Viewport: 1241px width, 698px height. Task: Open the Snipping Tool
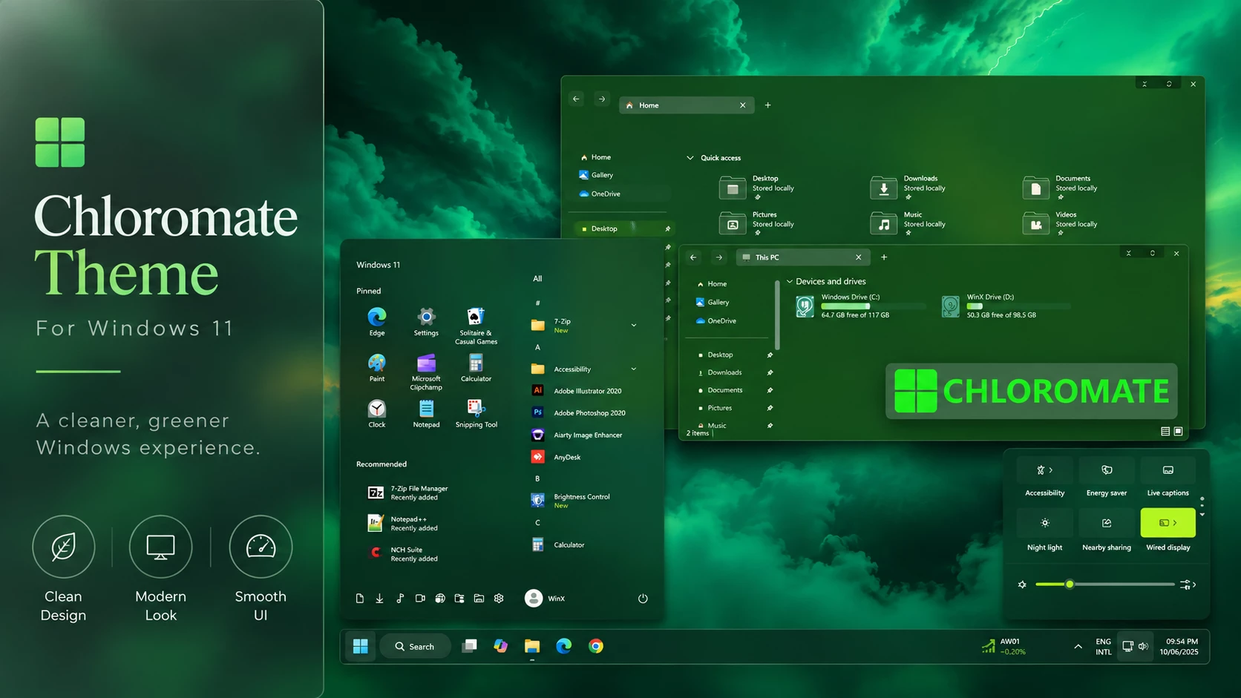(x=476, y=414)
